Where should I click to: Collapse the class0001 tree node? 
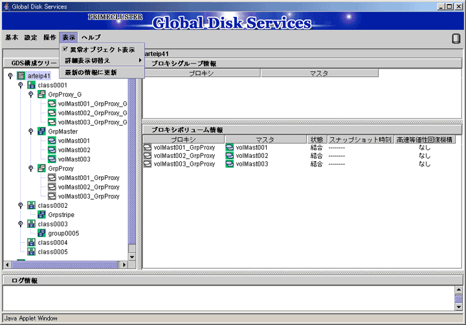pos(21,85)
